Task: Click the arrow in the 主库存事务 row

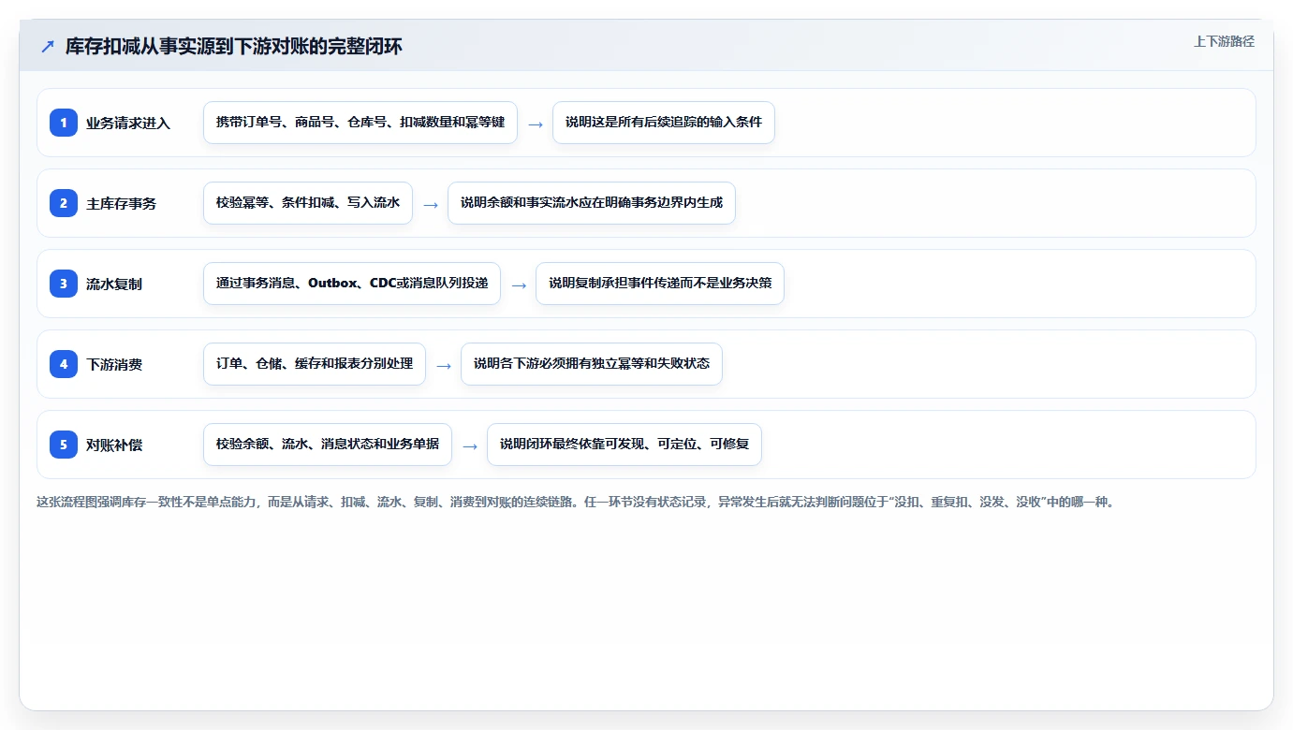Action: 431,204
